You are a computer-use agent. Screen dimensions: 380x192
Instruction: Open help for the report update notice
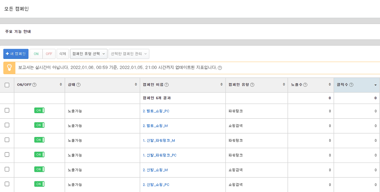(x=219, y=68)
